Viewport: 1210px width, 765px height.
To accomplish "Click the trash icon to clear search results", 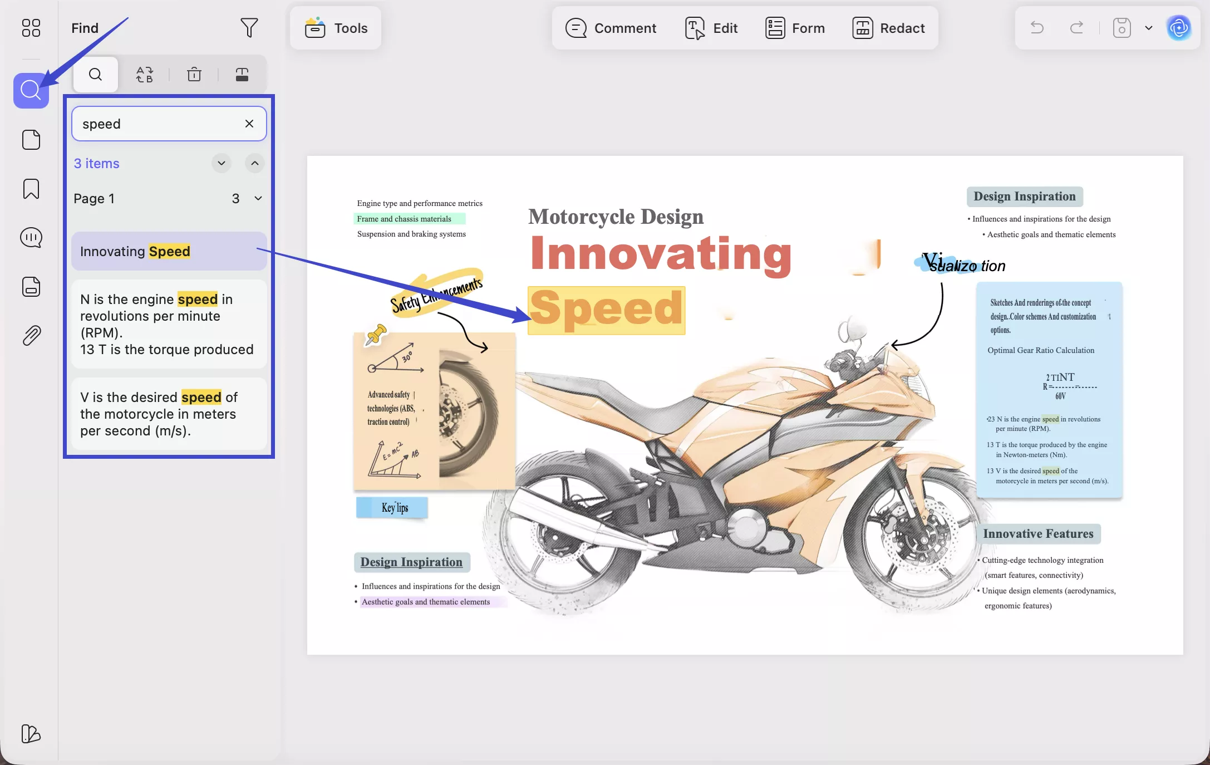I will (193, 74).
